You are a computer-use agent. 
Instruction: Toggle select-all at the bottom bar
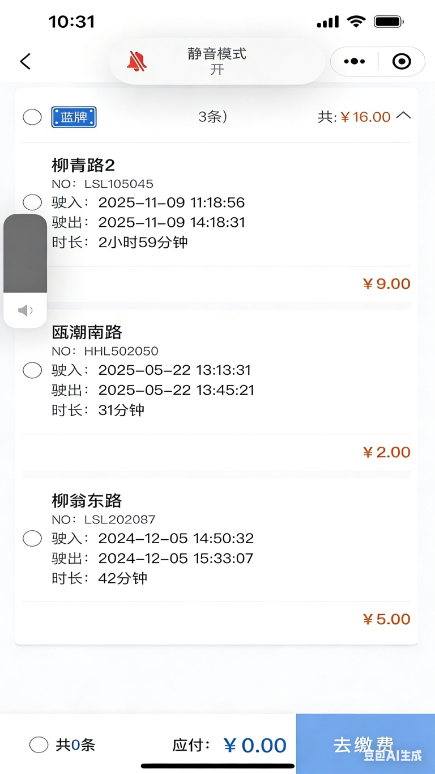[39, 745]
